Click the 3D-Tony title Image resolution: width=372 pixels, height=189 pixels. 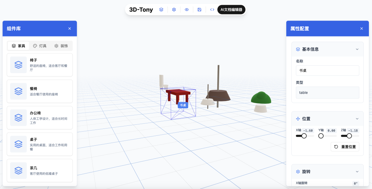[141, 10]
